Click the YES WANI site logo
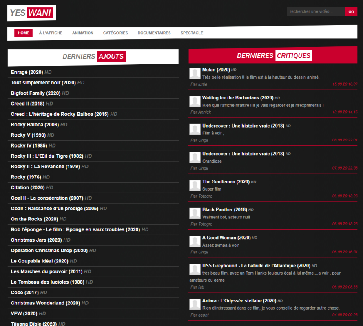This screenshot has height=326, width=363. (31, 13)
